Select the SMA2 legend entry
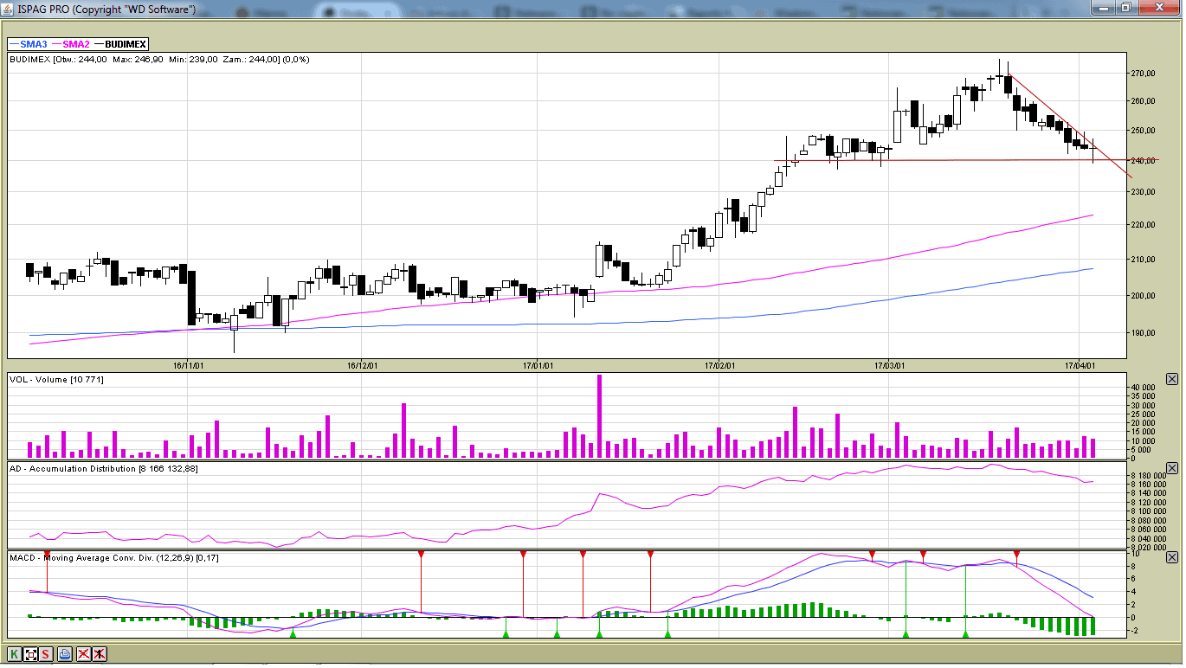Viewport: 1186px width, 668px height. click(75, 44)
